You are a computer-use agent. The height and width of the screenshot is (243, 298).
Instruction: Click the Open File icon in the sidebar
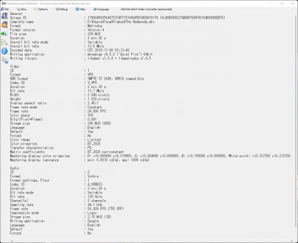[x=4, y=15]
